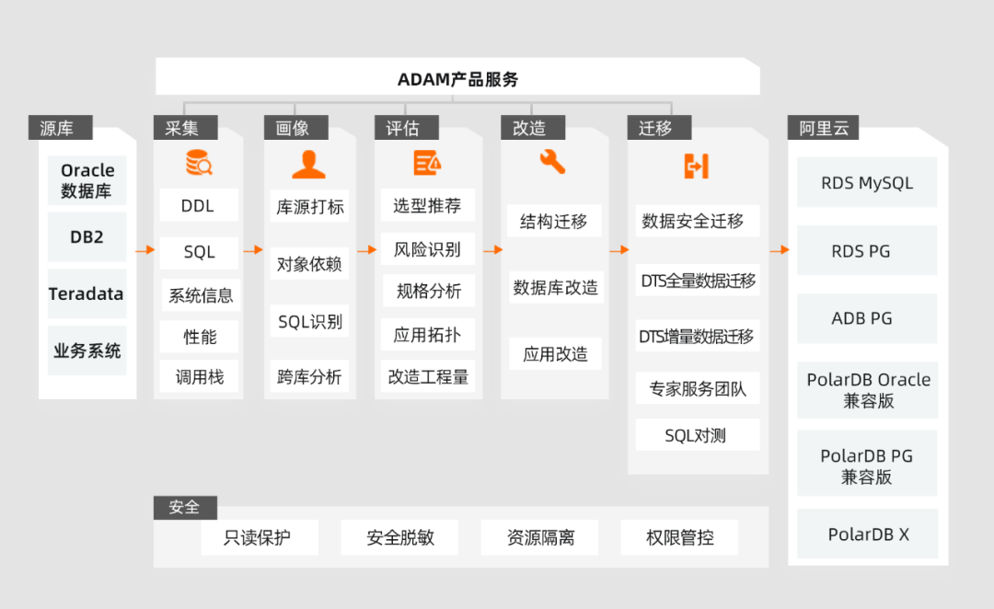Viewport: 994px width, 609px height.
Task: Select the 安全 header tab
Action: point(185,508)
